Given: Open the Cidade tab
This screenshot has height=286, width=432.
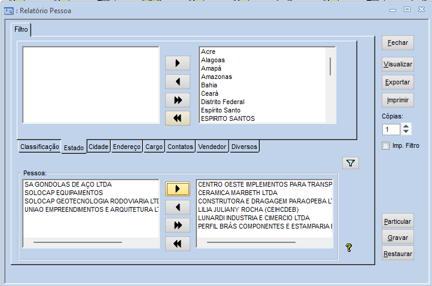Looking at the screenshot, I should (x=98, y=147).
